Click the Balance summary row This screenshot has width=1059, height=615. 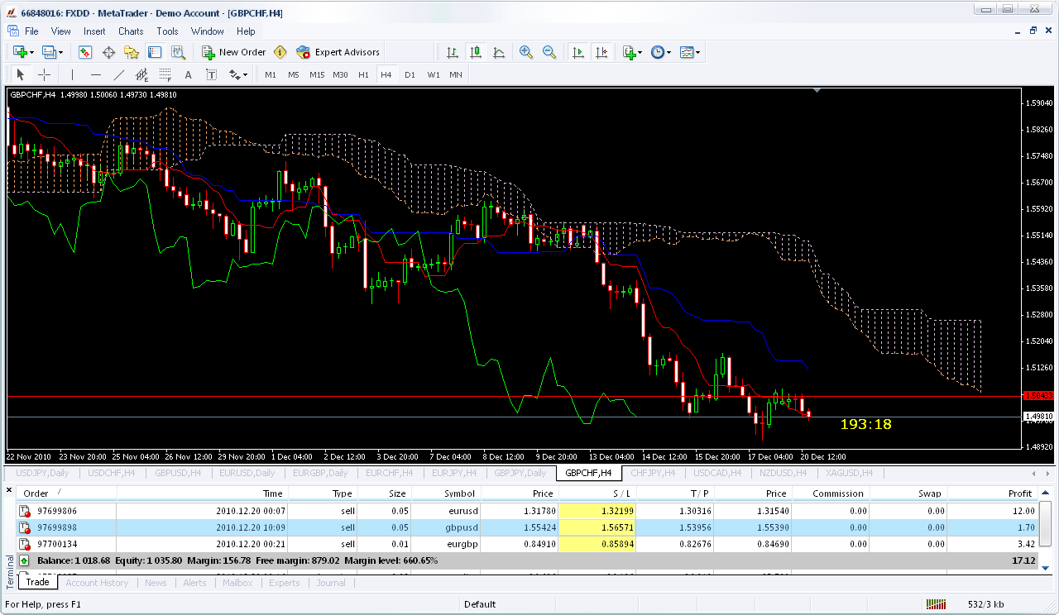pos(526,560)
